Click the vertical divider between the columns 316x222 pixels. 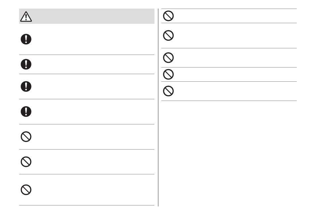point(158,107)
